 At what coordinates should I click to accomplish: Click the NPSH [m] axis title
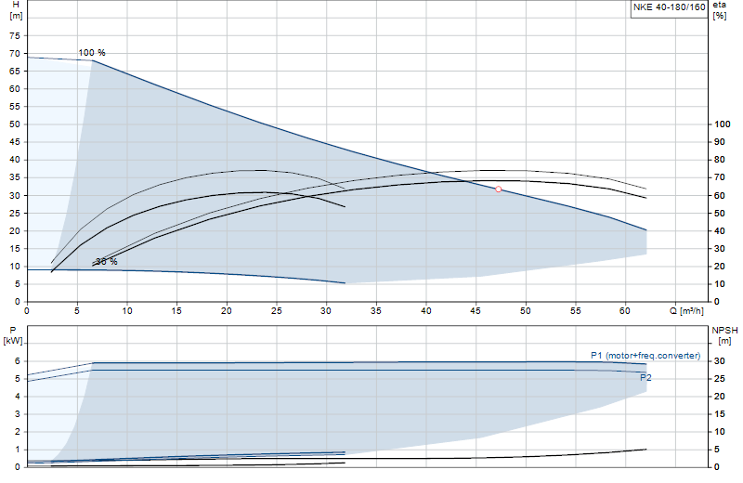tap(724, 335)
